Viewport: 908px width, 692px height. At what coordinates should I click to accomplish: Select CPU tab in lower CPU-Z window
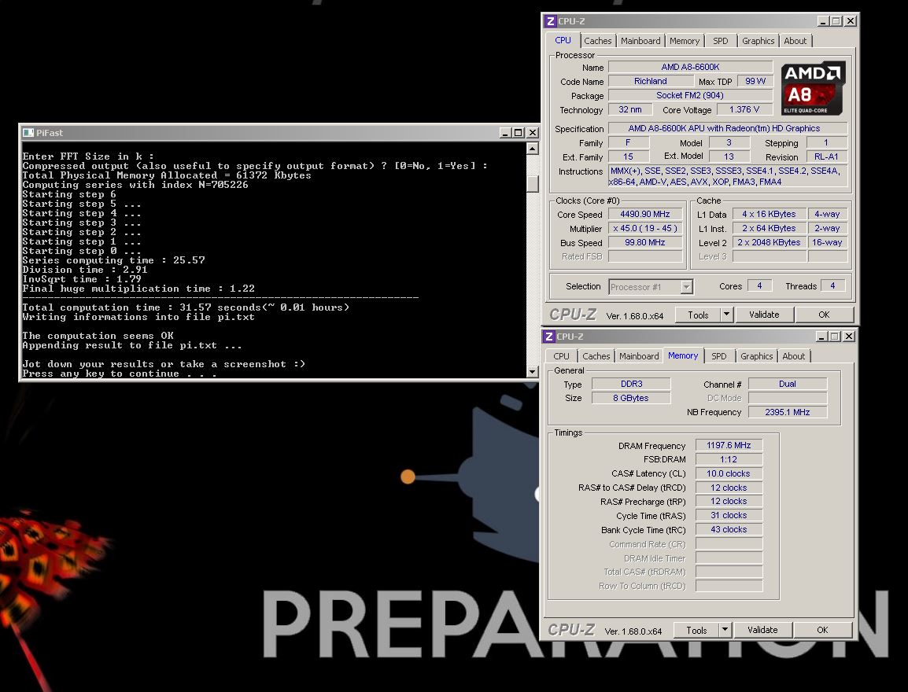tap(561, 356)
